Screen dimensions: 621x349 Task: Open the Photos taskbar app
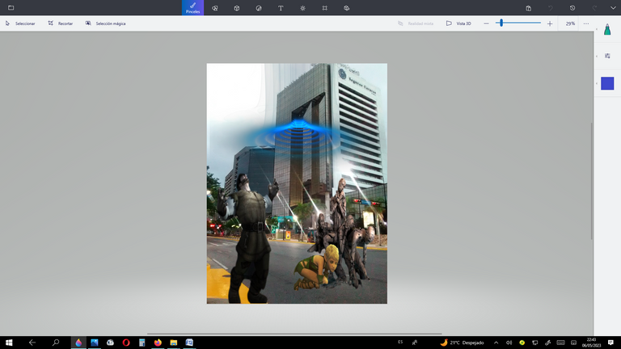coord(95,343)
